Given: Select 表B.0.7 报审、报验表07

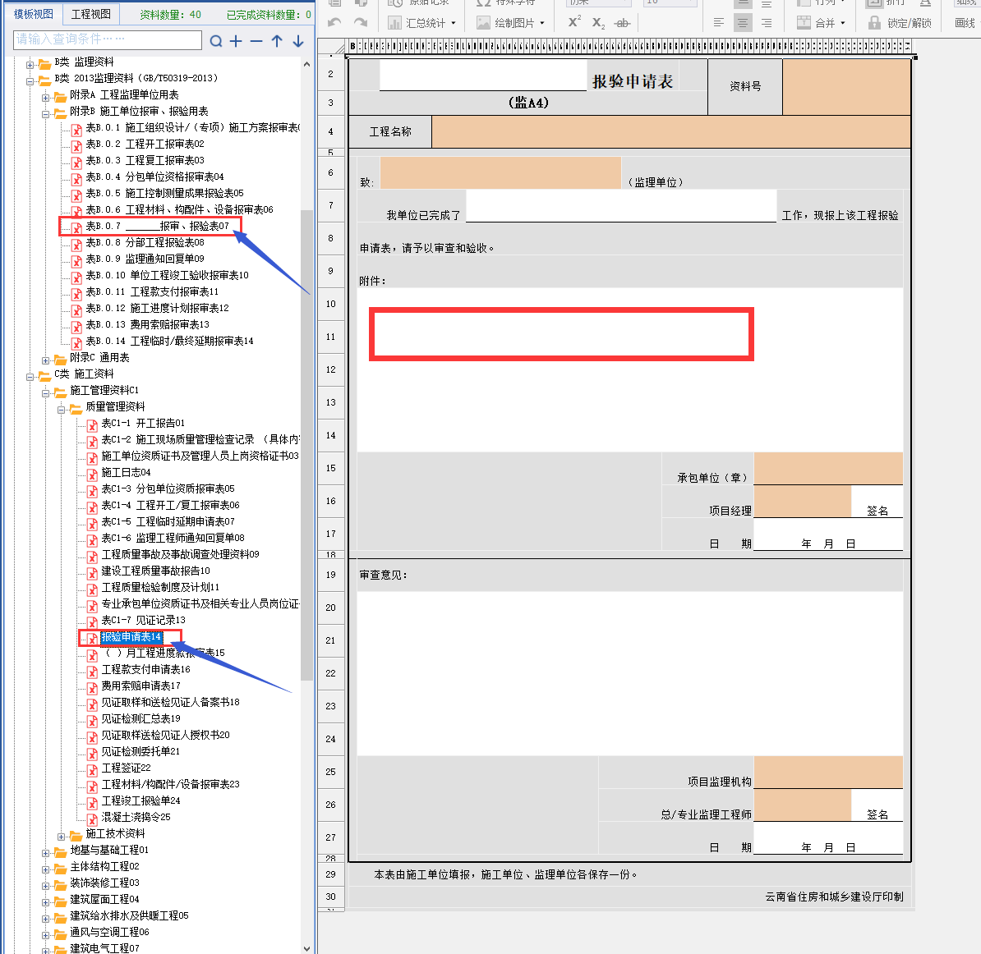Looking at the screenshot, I should tap(158, 226).
